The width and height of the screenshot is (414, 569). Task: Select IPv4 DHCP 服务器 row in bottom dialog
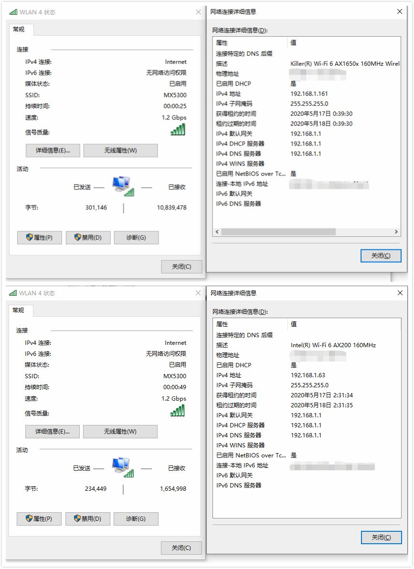click(307, 425)
